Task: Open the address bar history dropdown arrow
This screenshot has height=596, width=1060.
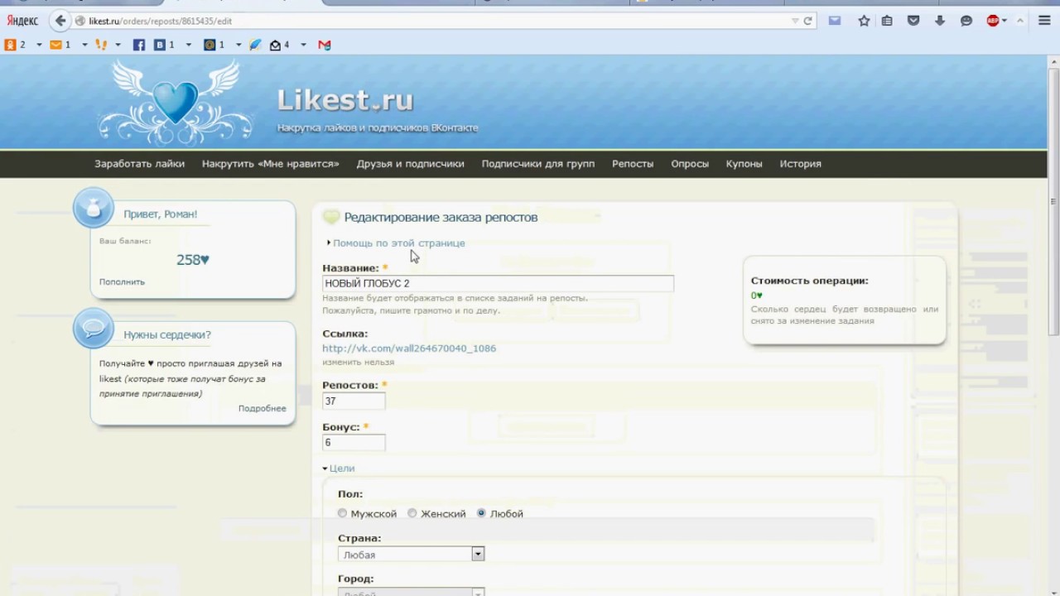Action: 795,21
